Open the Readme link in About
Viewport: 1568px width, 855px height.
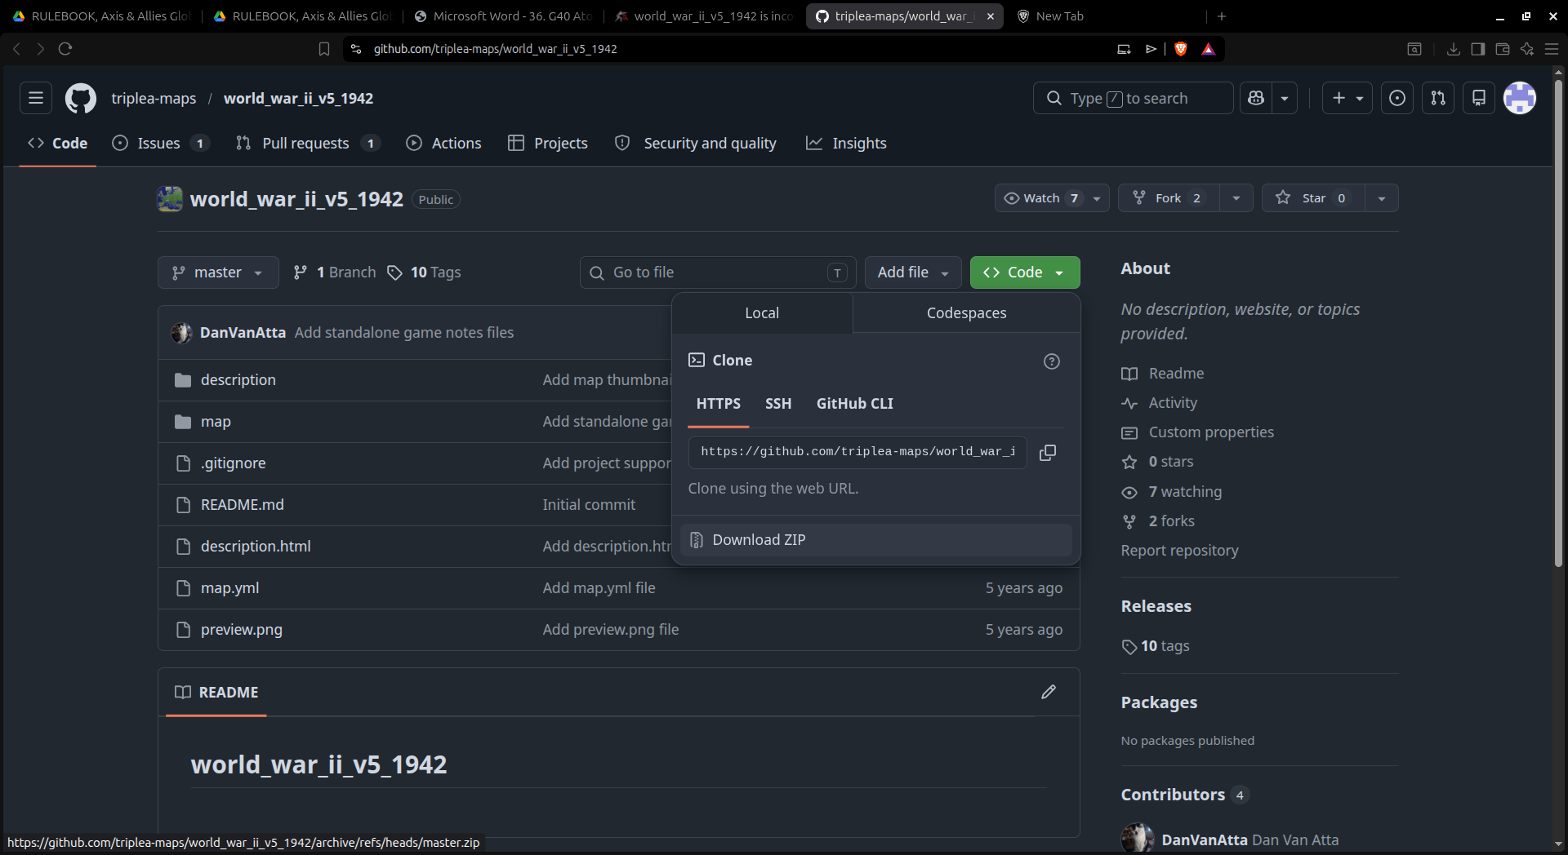click(1163, 374)
